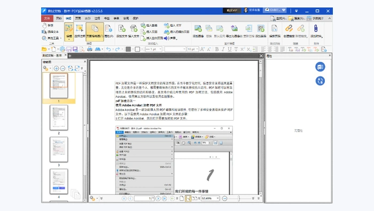Click the Add Image tool
Image resolution: width=374 pixels, height=211 pixels.
coord(198,32)
